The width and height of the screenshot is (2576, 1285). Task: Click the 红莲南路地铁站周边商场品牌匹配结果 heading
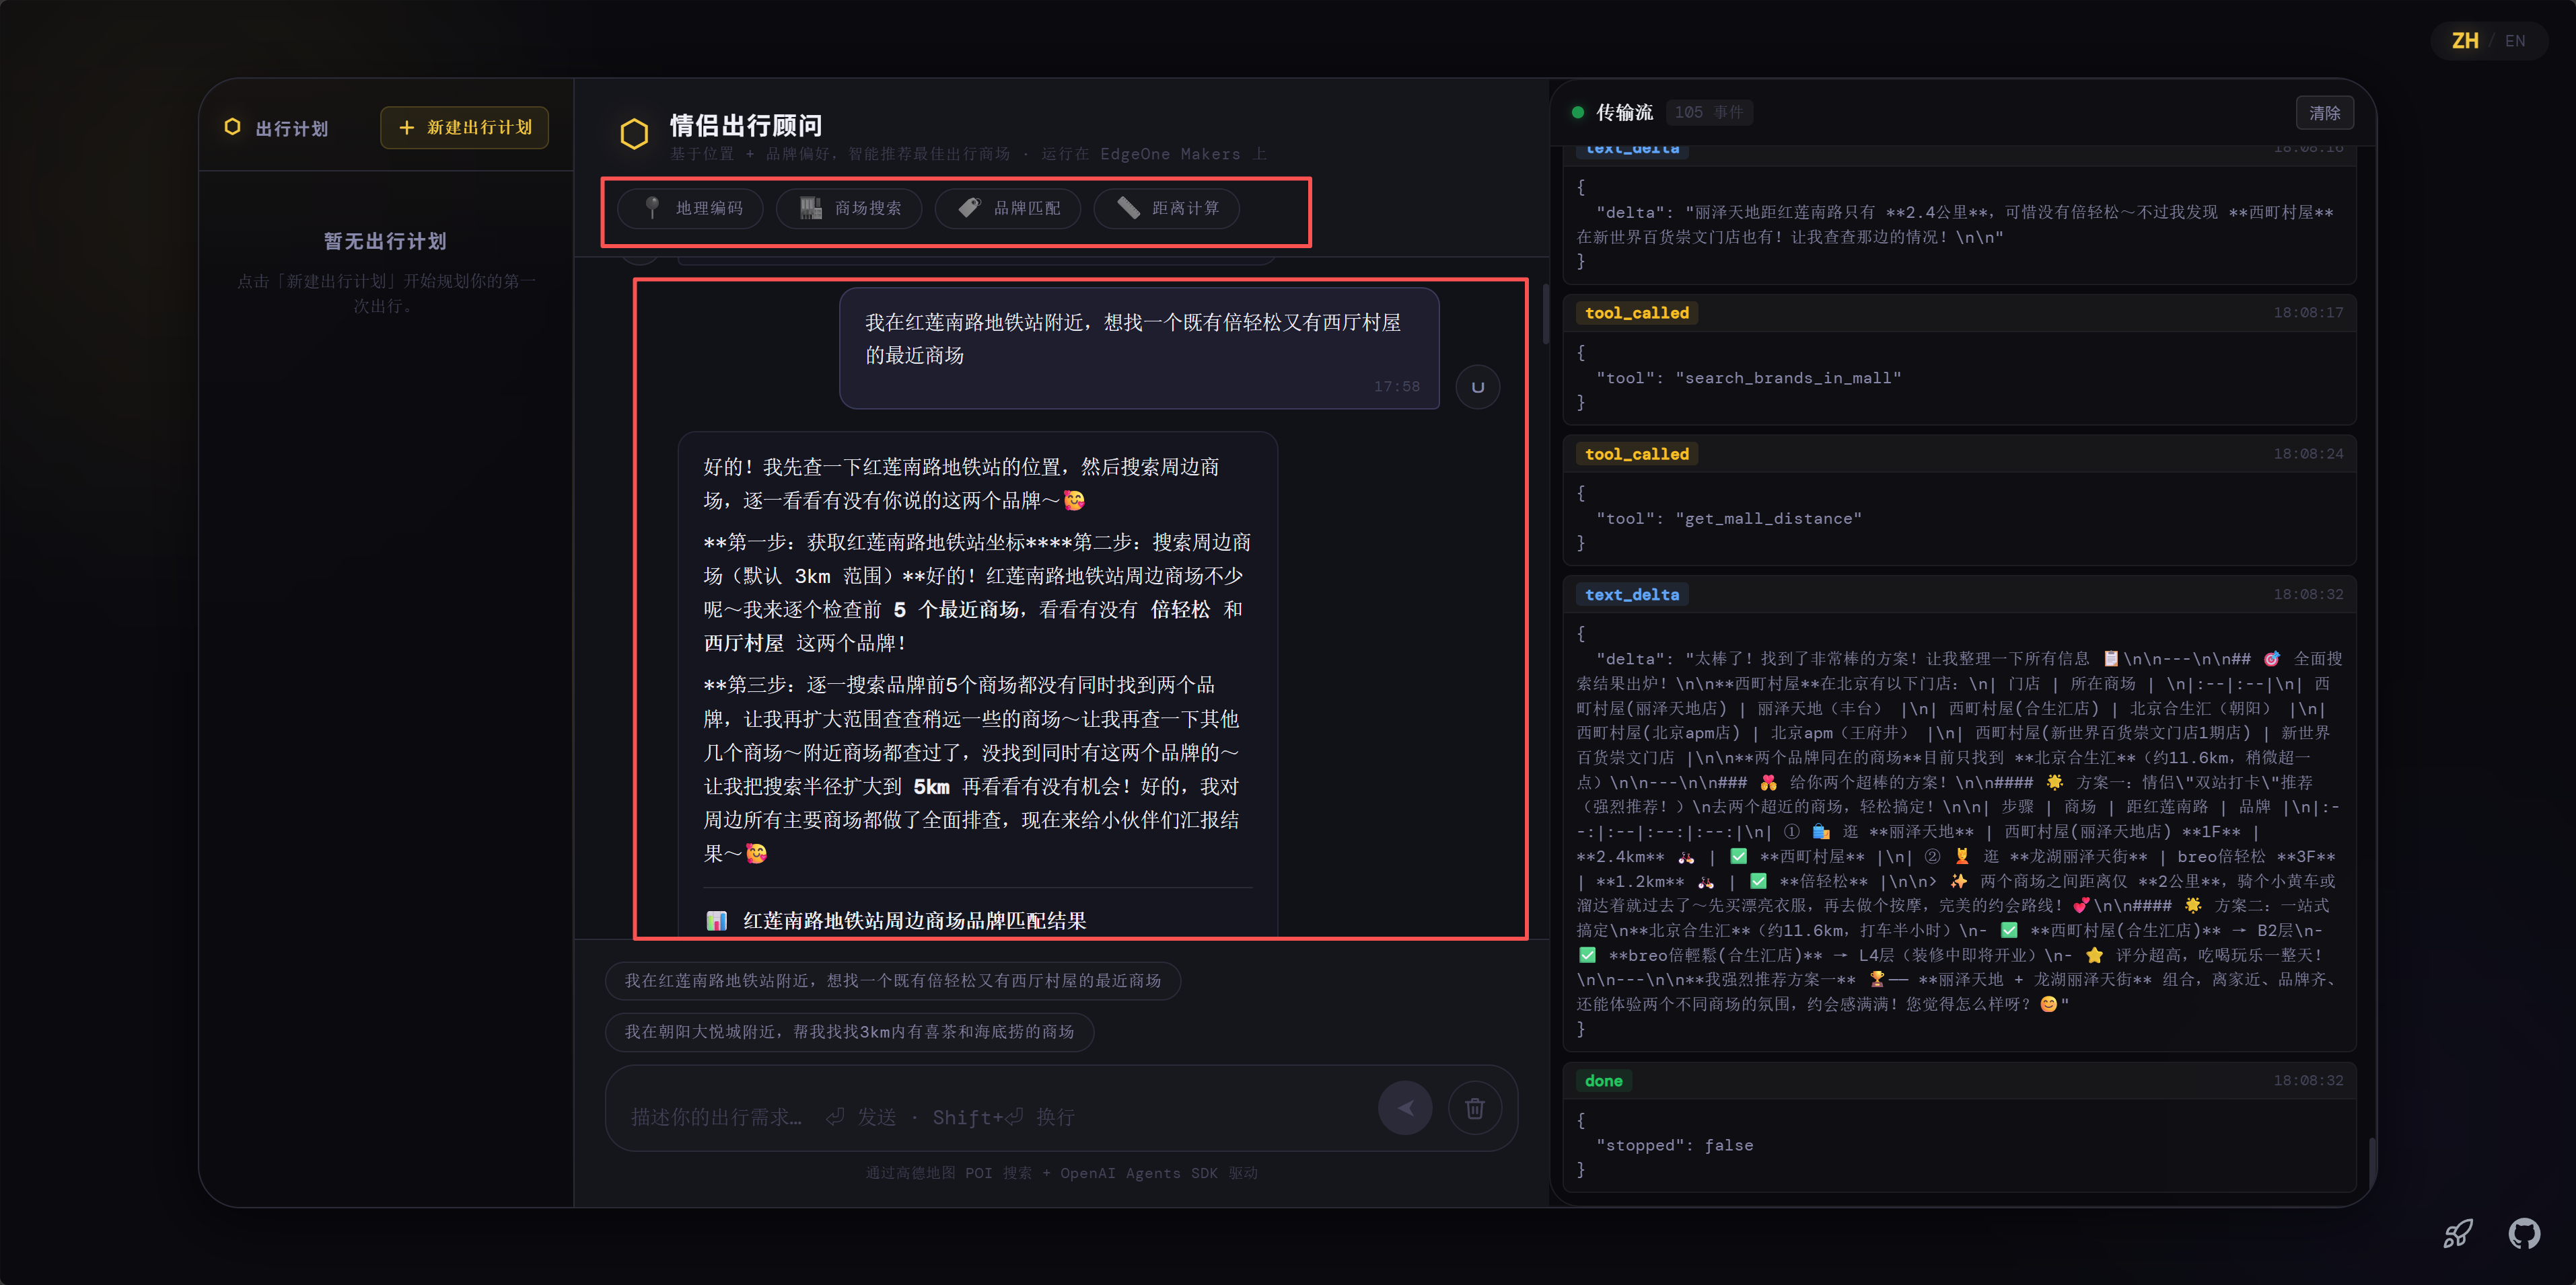[x=914, y=921]
